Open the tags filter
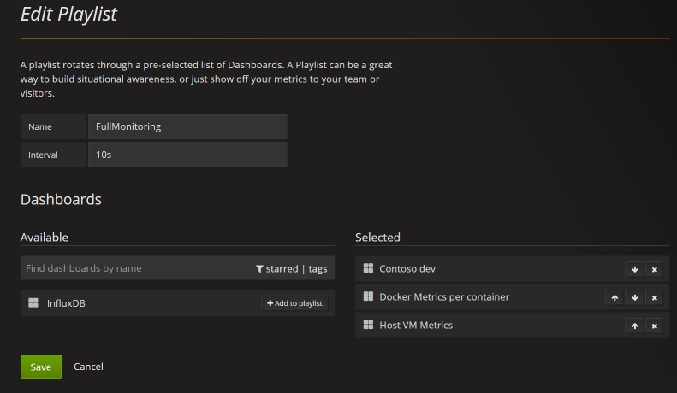This screenshot has width=677, height=393. coord(318,268)
